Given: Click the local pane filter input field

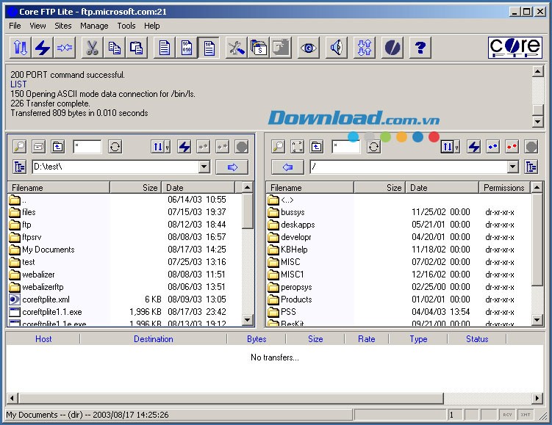Looking at the screenshot, I should [87, 147].
